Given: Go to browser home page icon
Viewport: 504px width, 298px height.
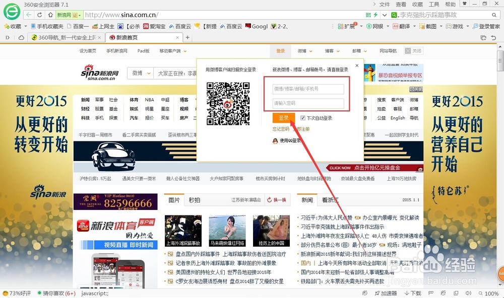Looking at the screenshot, I should pyautogui.click(x=50, y=15).
